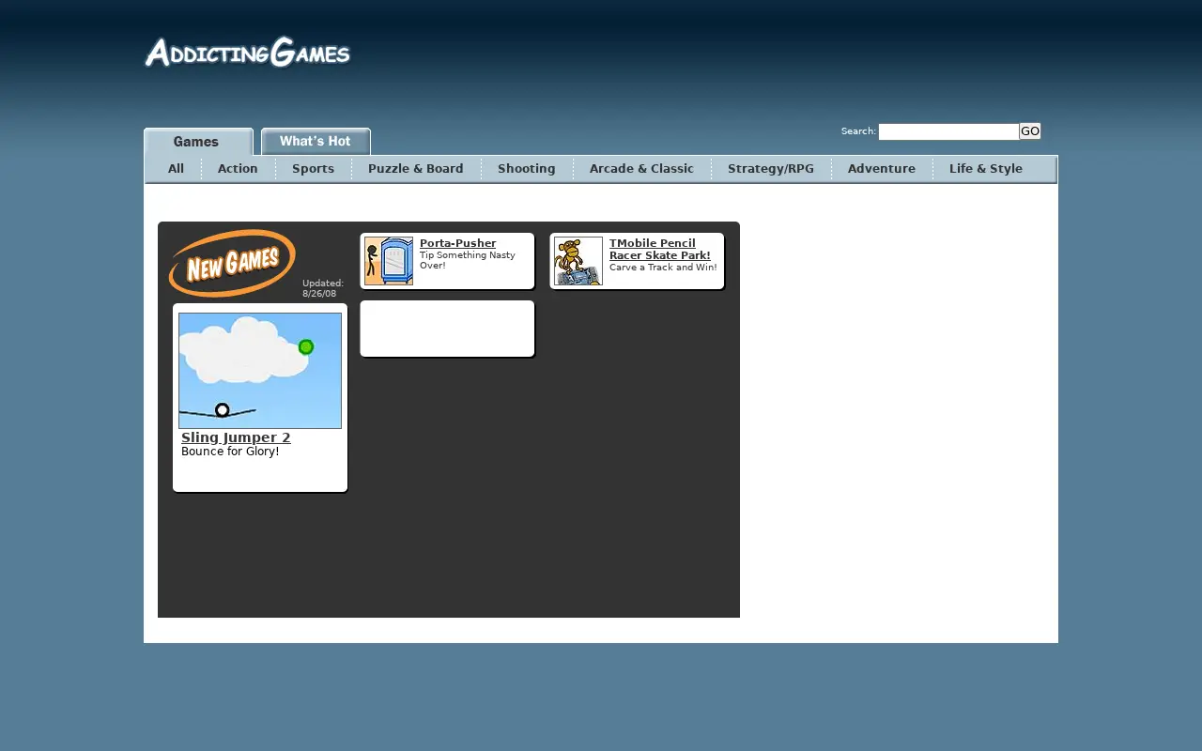Open the Porta-Pusher game link
The height and width of the screenshot is (751, 1202).
(x=458, y=243)
